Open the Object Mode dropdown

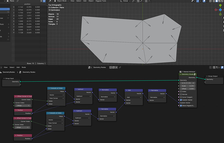click(61, 1)
